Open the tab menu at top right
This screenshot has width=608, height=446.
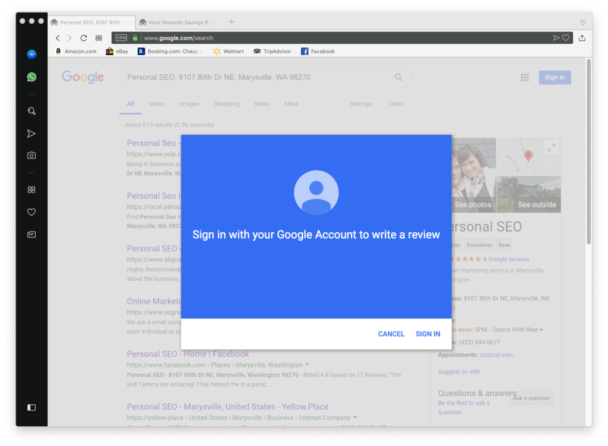tap(583, 23)
